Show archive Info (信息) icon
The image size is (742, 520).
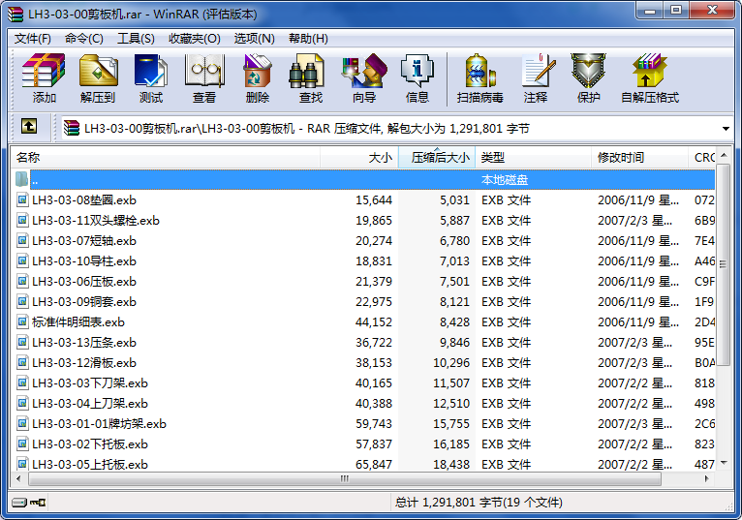pyautogui.click(x=417, y=78)
